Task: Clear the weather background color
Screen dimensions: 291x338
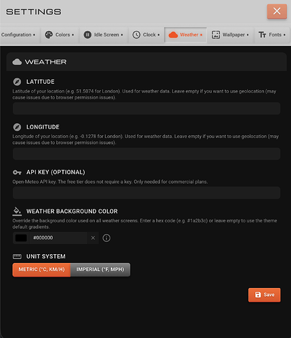Action: tap(93, 238)
